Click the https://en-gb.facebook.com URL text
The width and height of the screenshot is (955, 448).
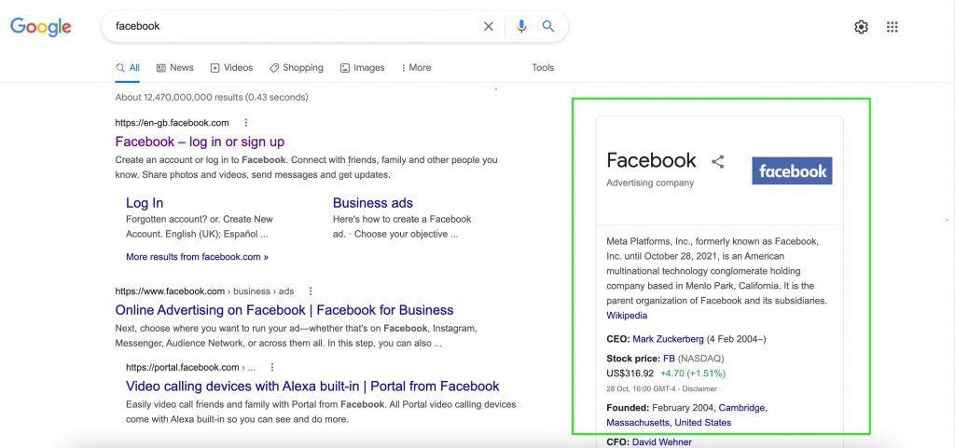pyautogui.click(x=172, y=123)
